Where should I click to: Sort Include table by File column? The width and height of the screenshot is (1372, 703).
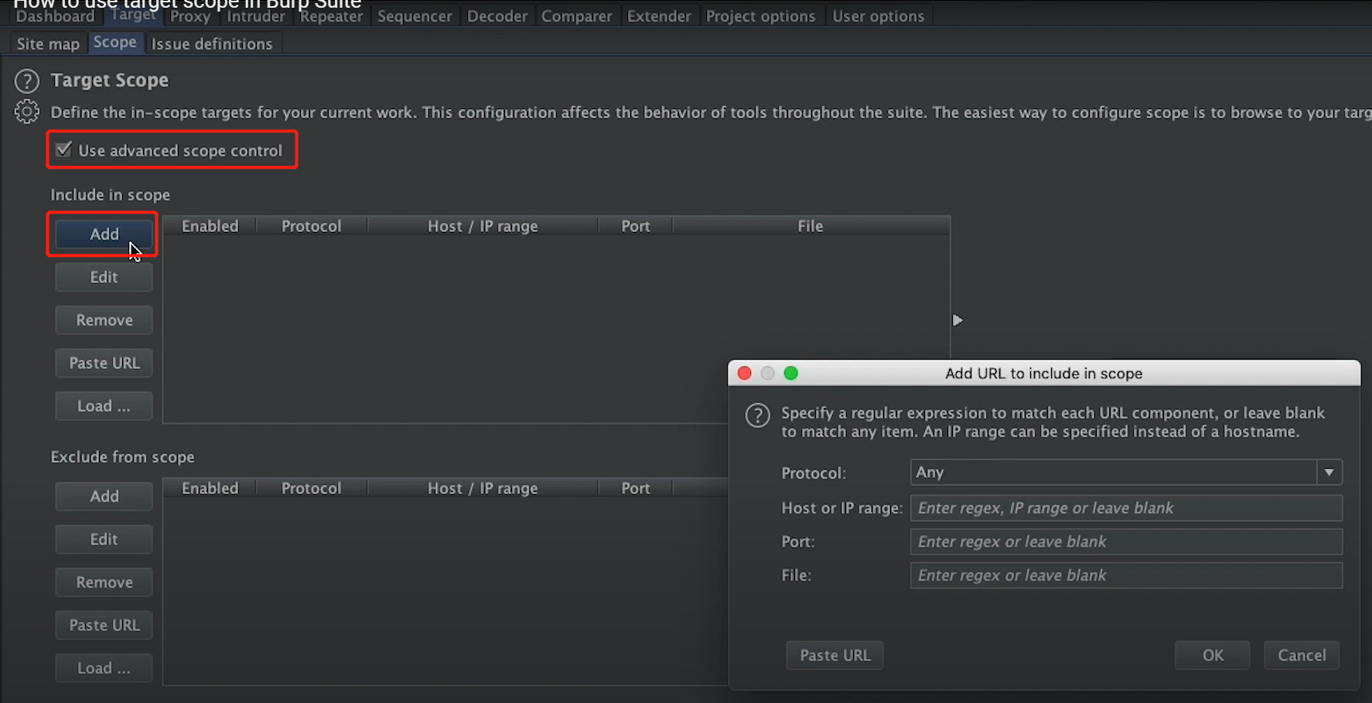811,226
